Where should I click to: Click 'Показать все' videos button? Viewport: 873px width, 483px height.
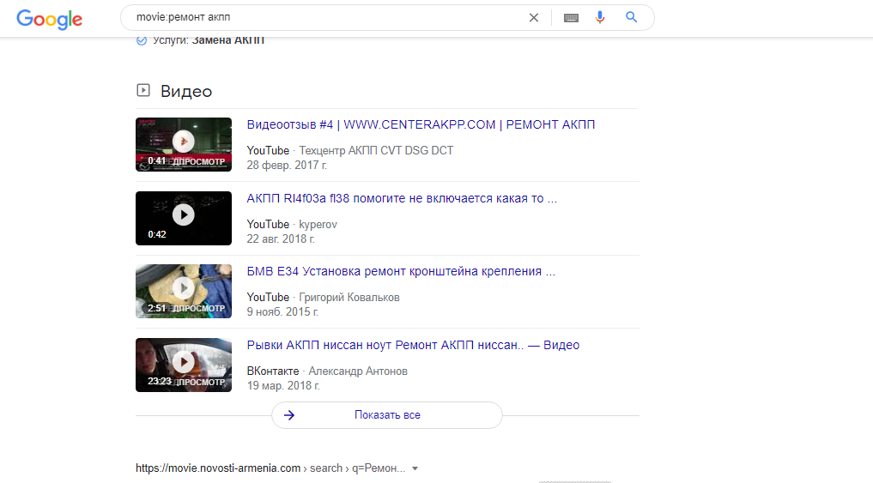(387, 415)
